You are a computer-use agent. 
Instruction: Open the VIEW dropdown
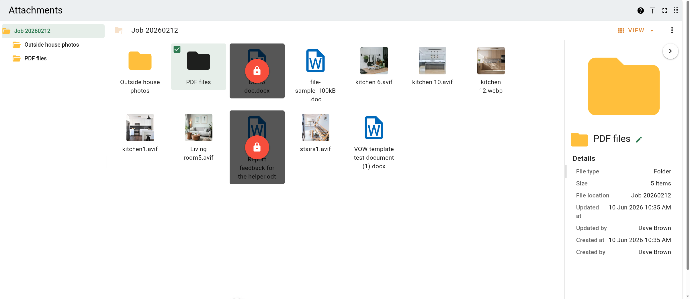[x=636, y=30]
